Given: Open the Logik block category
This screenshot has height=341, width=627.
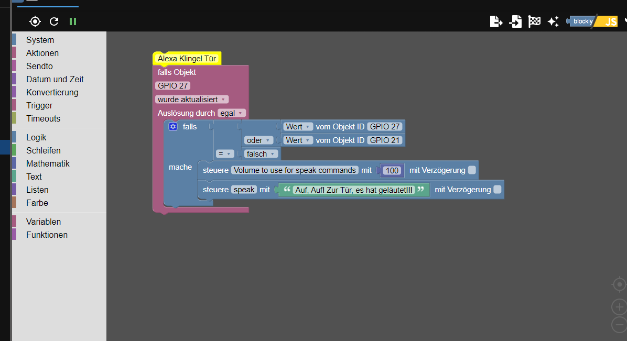Looking at the screenshot, I should tap(59, 138).
